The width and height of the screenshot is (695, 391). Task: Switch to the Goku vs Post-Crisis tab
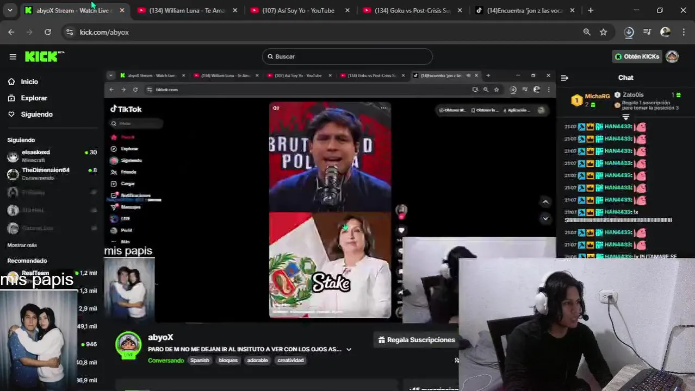click(412, 10)
